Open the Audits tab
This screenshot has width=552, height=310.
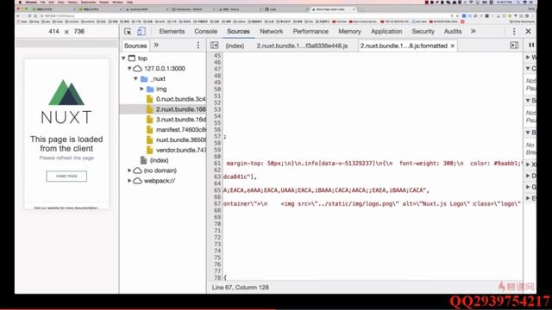pos(452,31)
